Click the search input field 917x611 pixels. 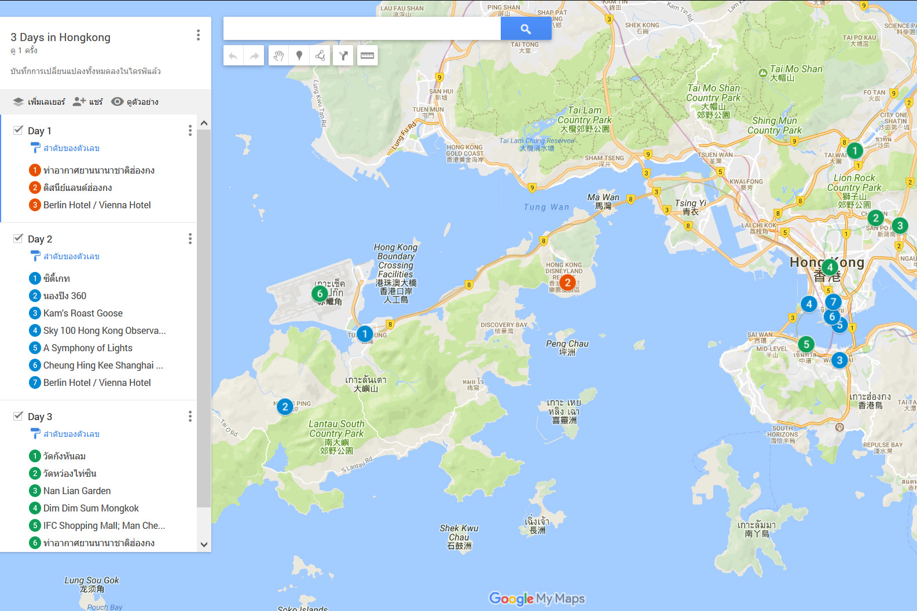(362, 28)
